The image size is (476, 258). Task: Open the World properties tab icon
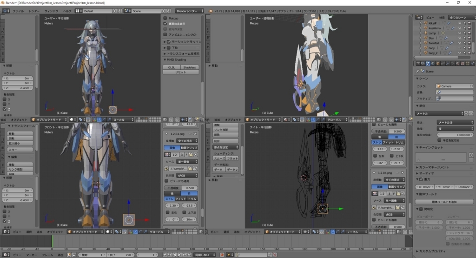tap(433, 63)
